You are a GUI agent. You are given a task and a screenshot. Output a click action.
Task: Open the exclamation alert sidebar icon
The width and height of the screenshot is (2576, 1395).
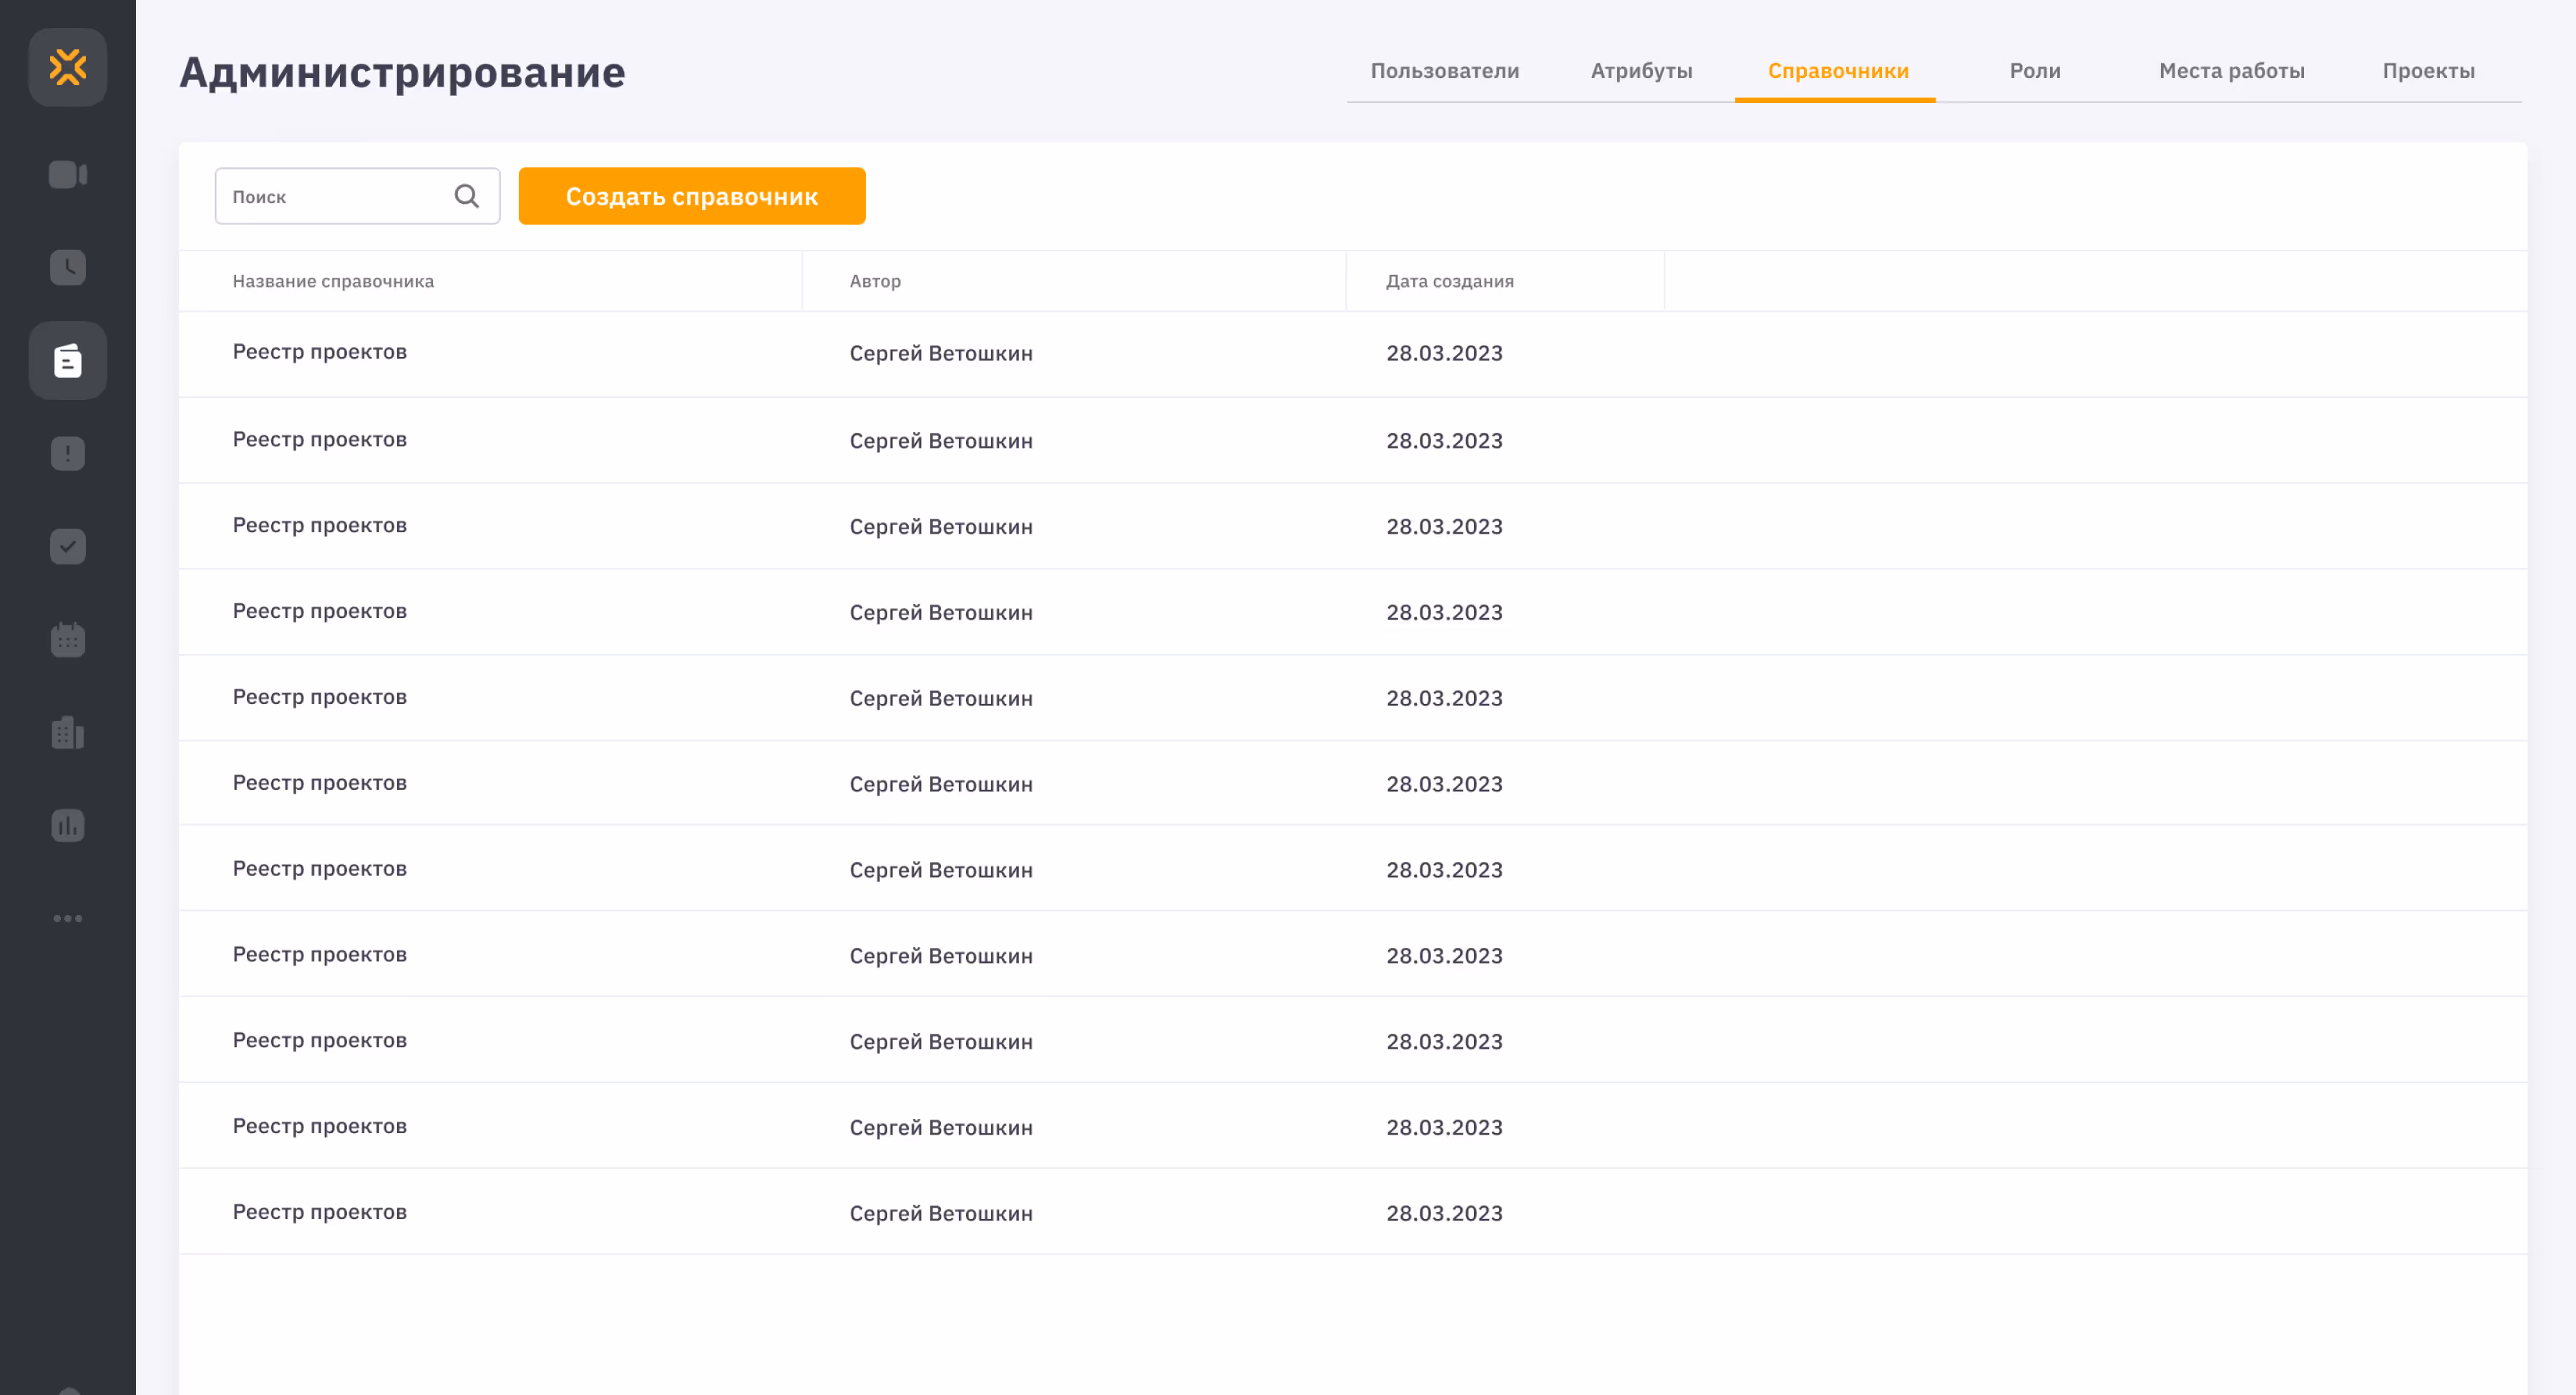tap(67, 453)
